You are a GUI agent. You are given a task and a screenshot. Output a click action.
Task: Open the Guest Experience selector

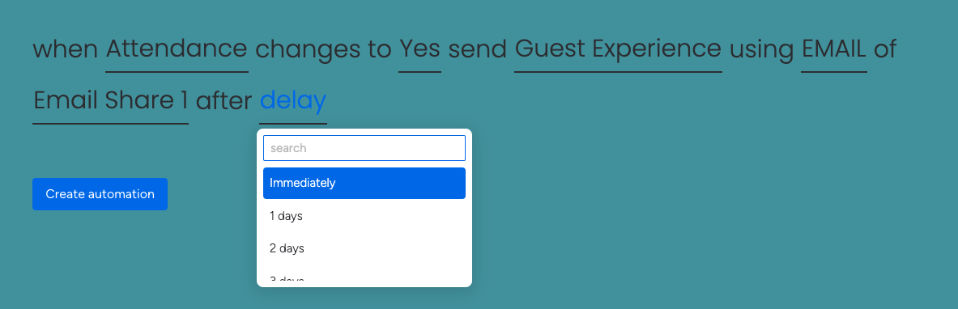point(619,49)
